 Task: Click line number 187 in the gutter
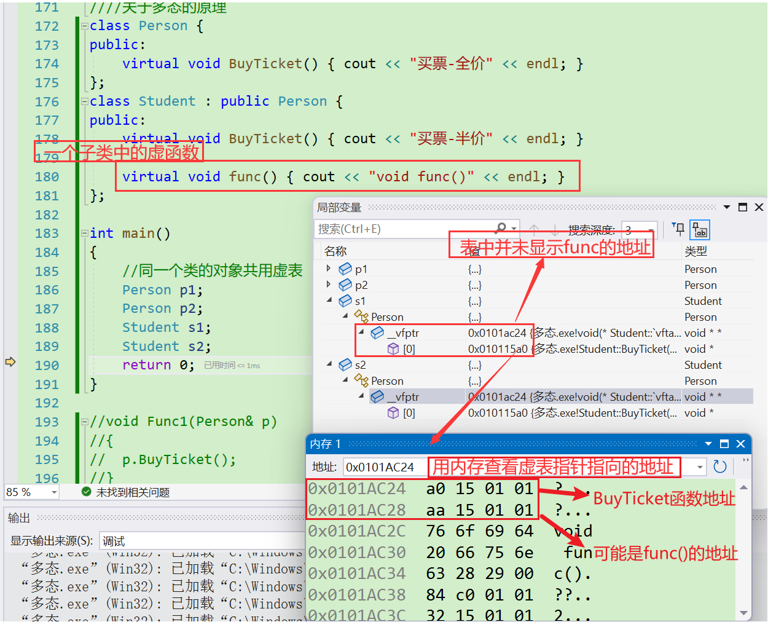click(x=47, y=309)
